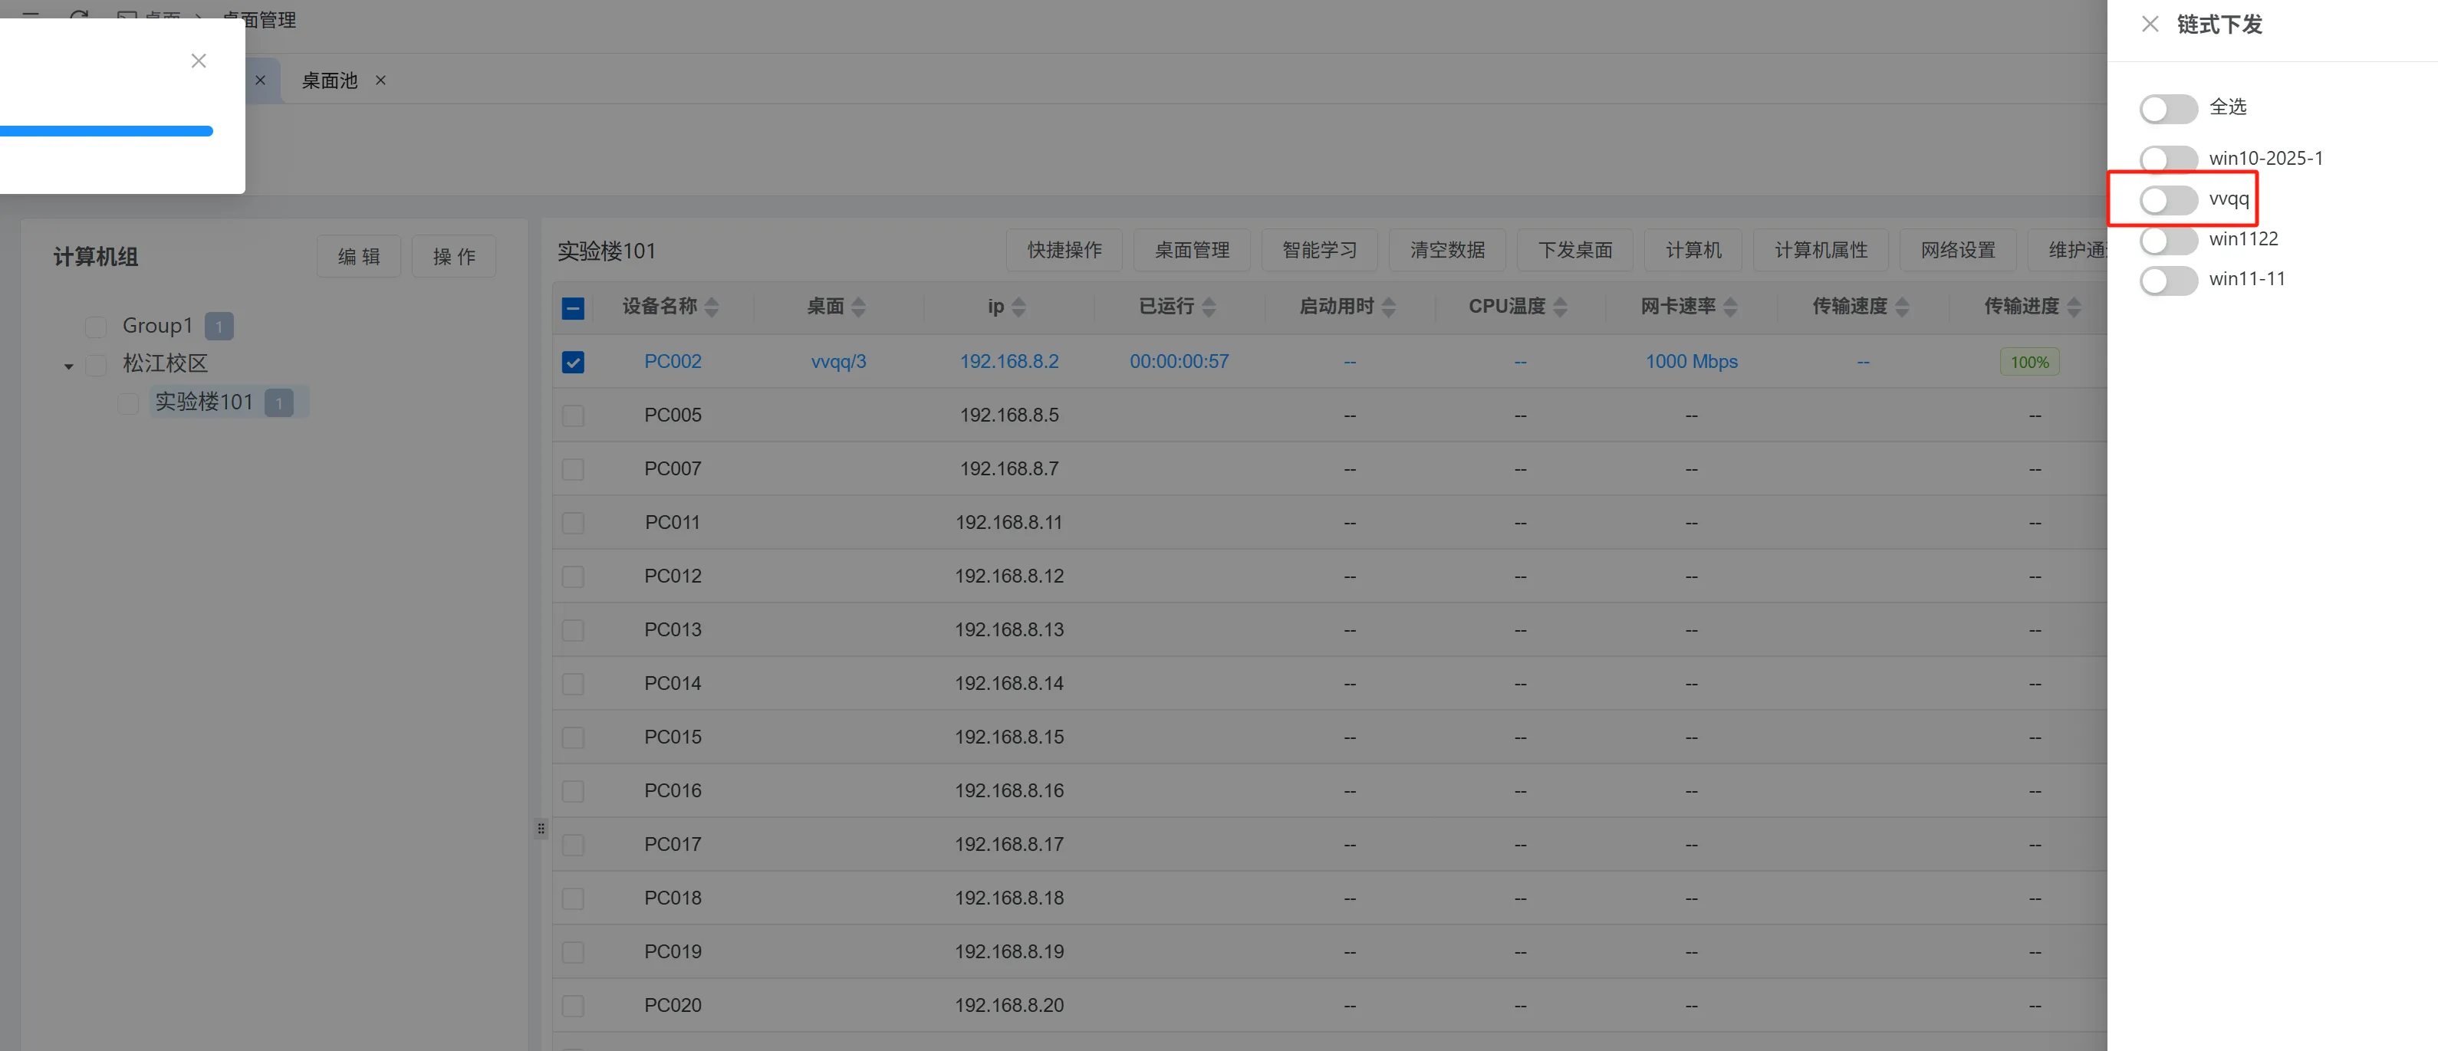Viewport: 2438px width, 1051px height.
Task: Sort by 网卡速率 column
Action: (x=1730, y=307)
